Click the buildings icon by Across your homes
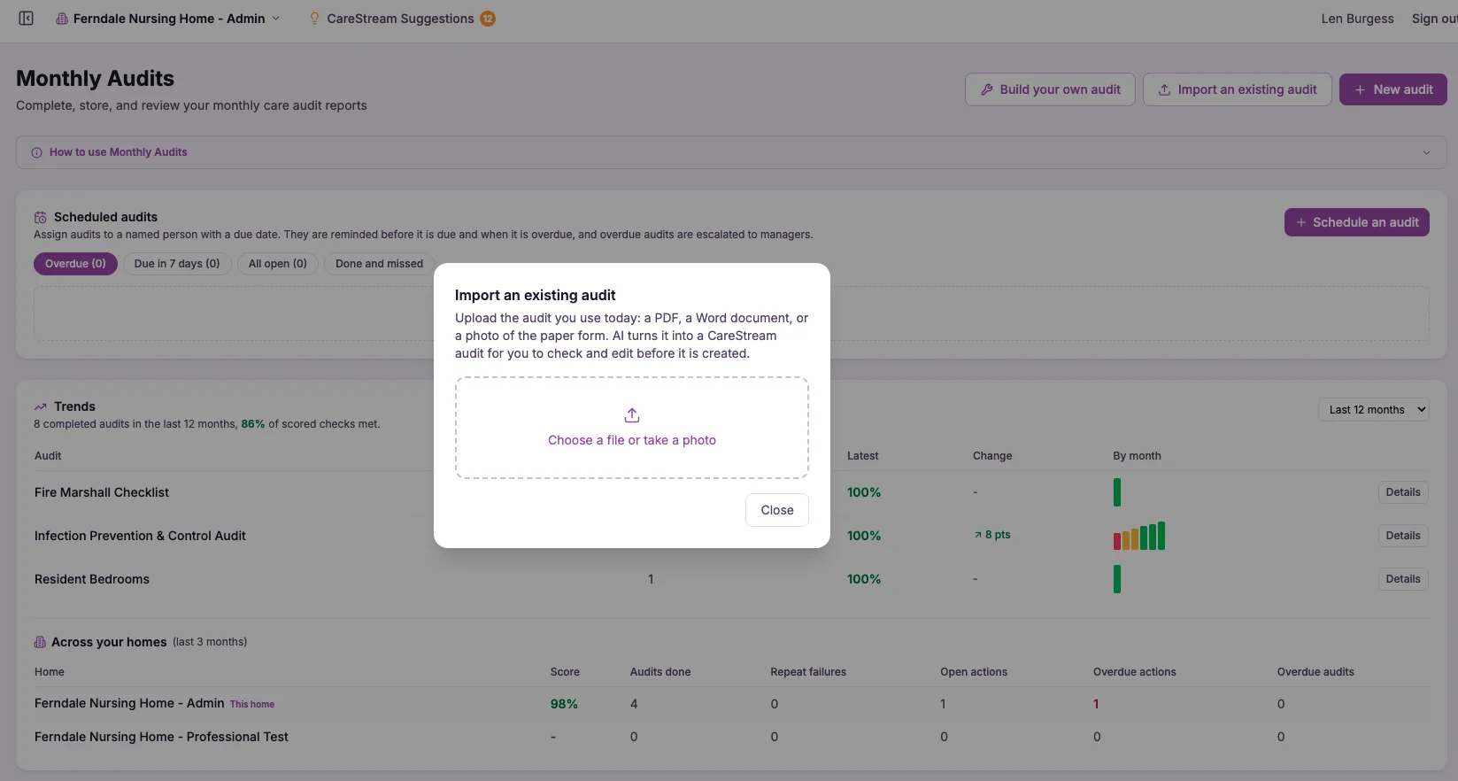Screen dimensions: 1458x781 click(40, 642)
